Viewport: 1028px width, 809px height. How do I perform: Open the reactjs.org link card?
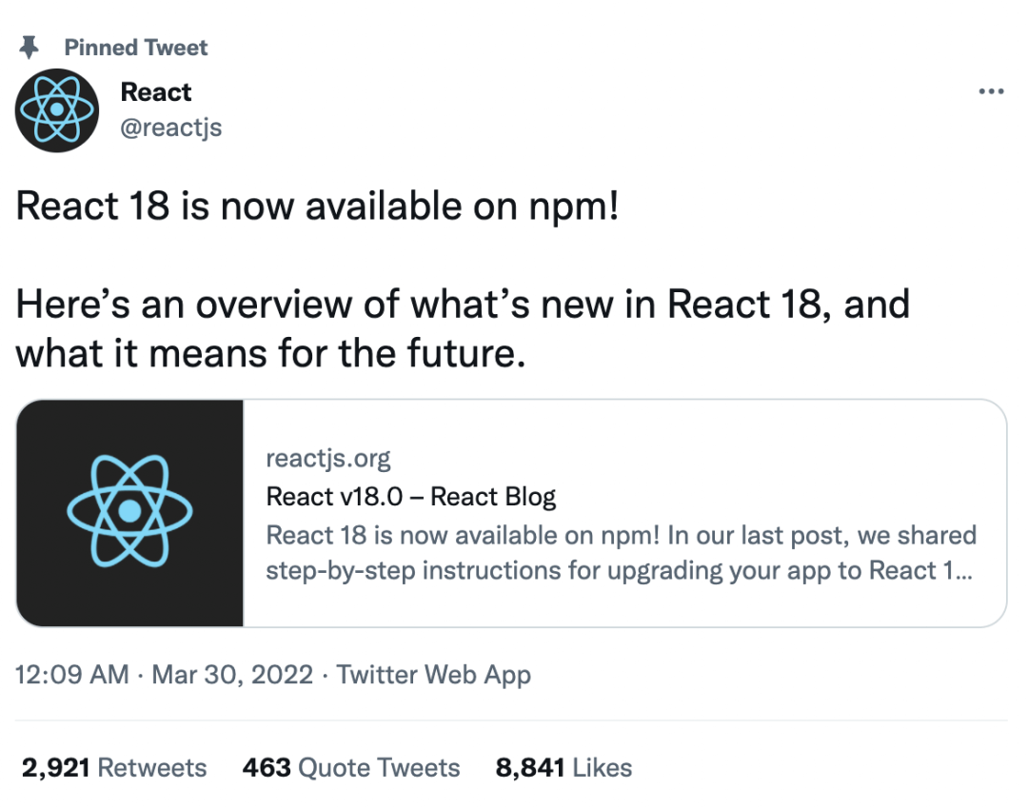click(327, 458)
